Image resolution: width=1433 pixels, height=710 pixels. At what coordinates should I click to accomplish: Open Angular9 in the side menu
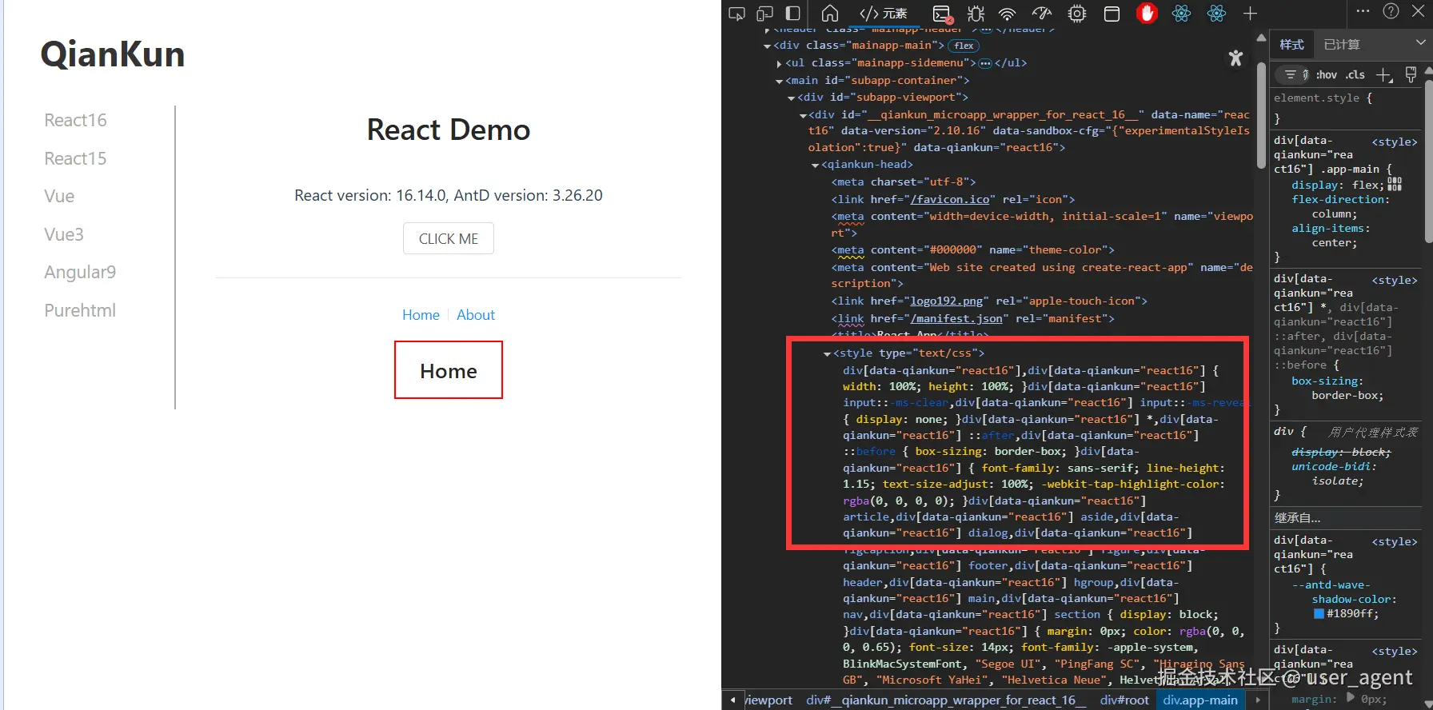pyautogui.click(x=80, y=273)
